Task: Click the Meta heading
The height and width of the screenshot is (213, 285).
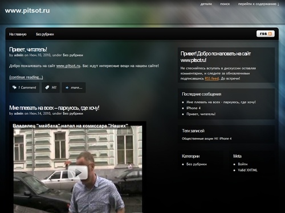Action: [237, 156]
